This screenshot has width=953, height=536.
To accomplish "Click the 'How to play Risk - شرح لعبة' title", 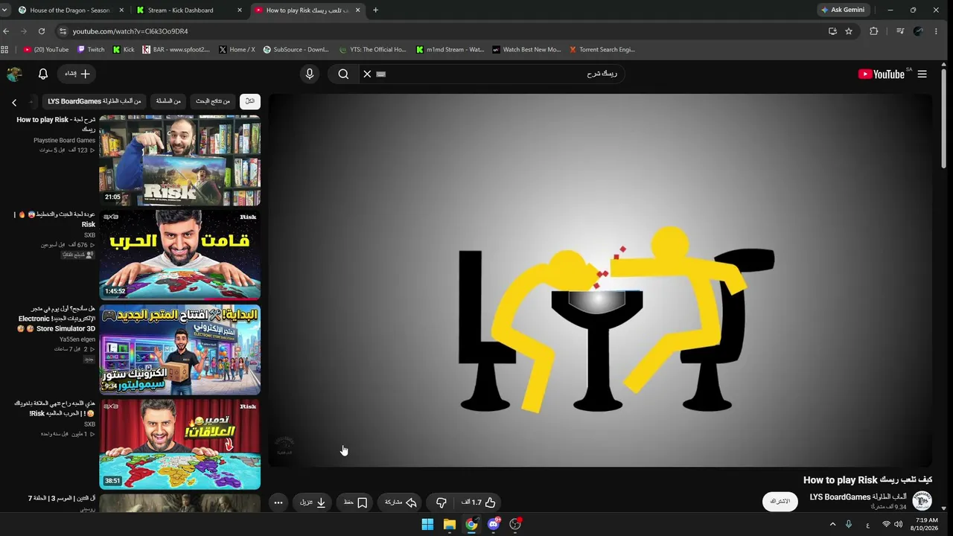I will pos(56,124).
